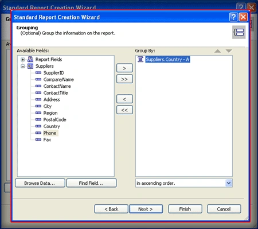Select the Region field icon
The width and height of the screenshot is (258, 229).
[38, 113]
